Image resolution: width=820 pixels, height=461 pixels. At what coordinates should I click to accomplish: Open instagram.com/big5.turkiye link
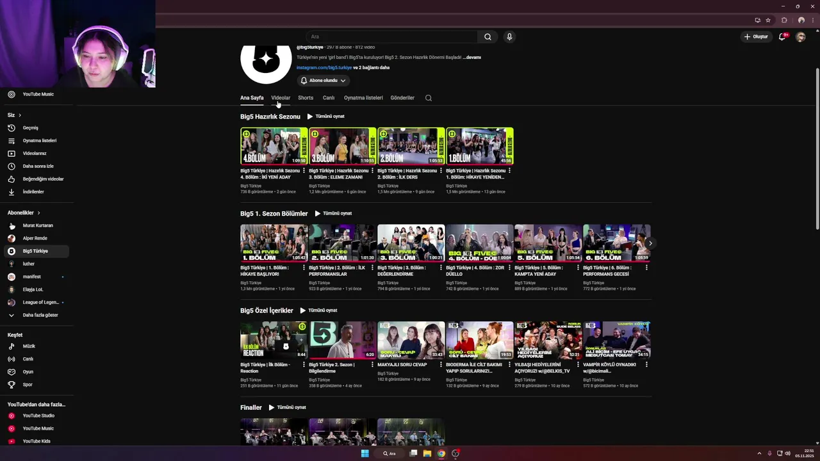click(324, 67)
